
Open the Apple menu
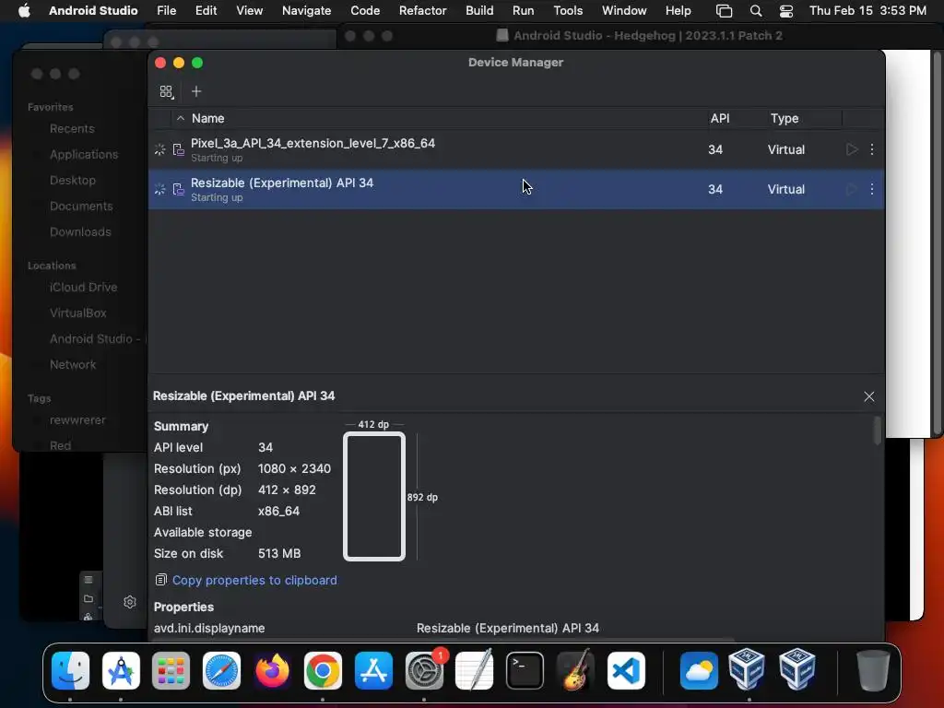tap(24, 11)
